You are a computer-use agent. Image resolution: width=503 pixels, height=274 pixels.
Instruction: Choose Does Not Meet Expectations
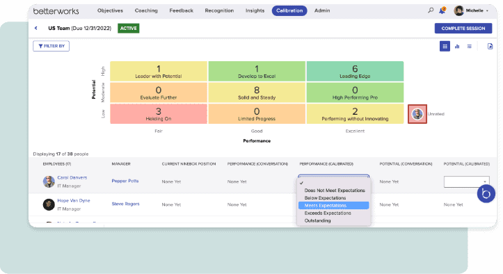tap(335, 191)
